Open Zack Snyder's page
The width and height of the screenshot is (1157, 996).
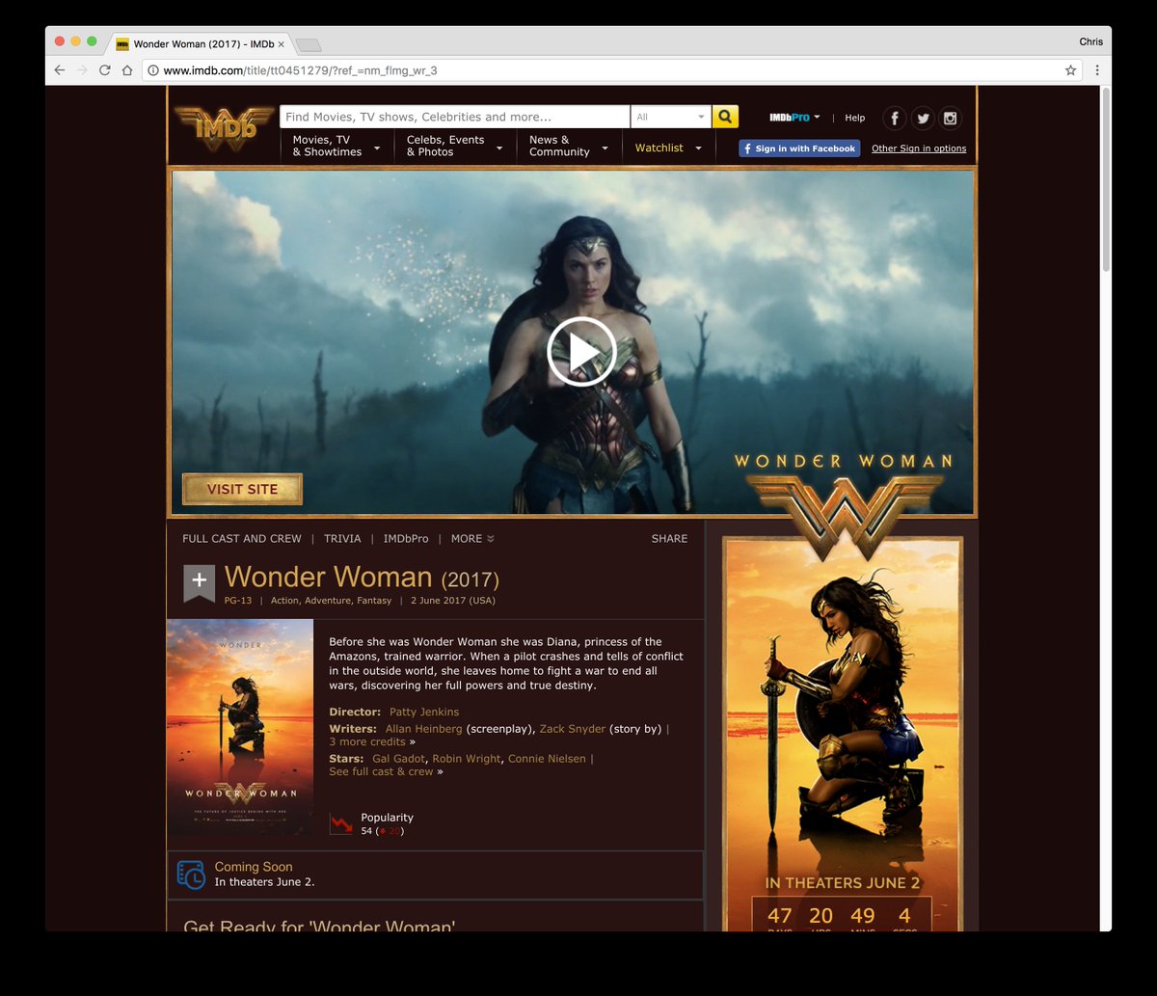click(x=573, y=729)
